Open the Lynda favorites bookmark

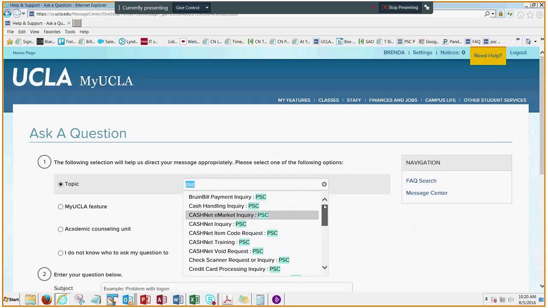point(128,41)
